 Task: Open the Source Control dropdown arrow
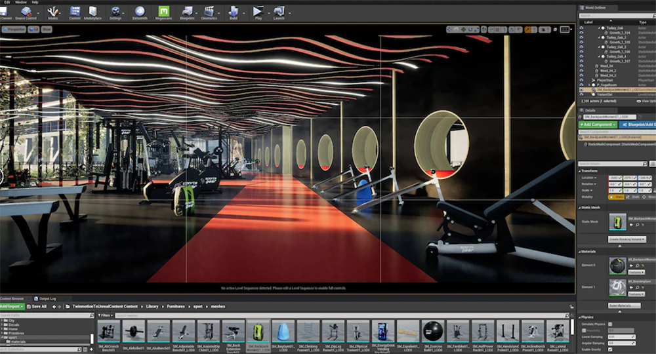[x=39, y=13]
